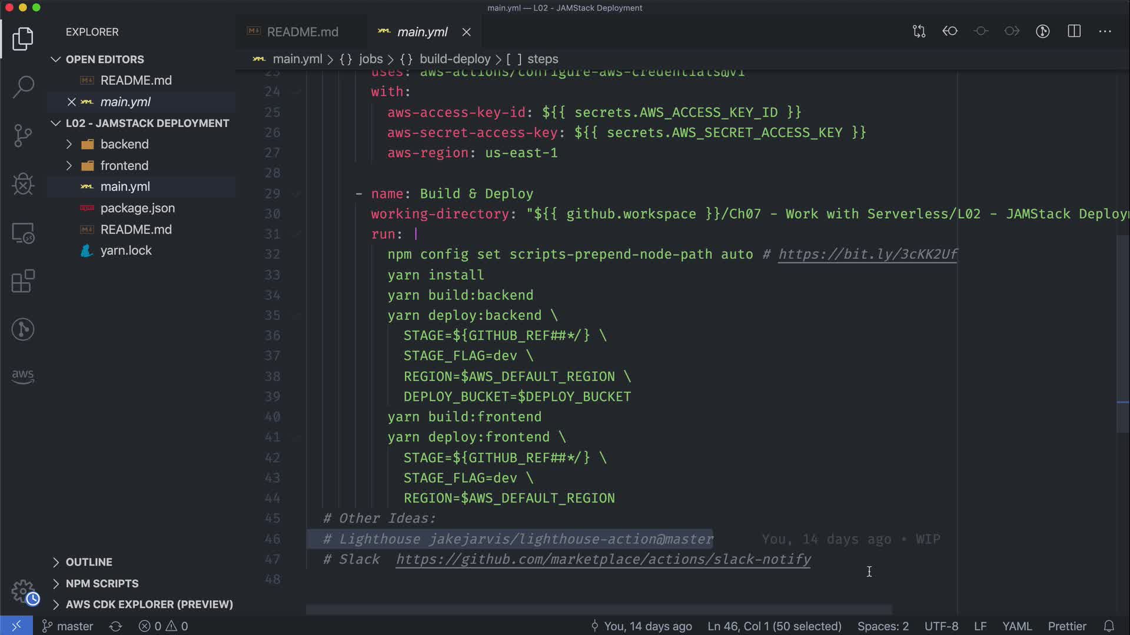Open the manage gear icon
Image resolution: width=1130 pixels, height=635 pixels.
tap(23, 590)
